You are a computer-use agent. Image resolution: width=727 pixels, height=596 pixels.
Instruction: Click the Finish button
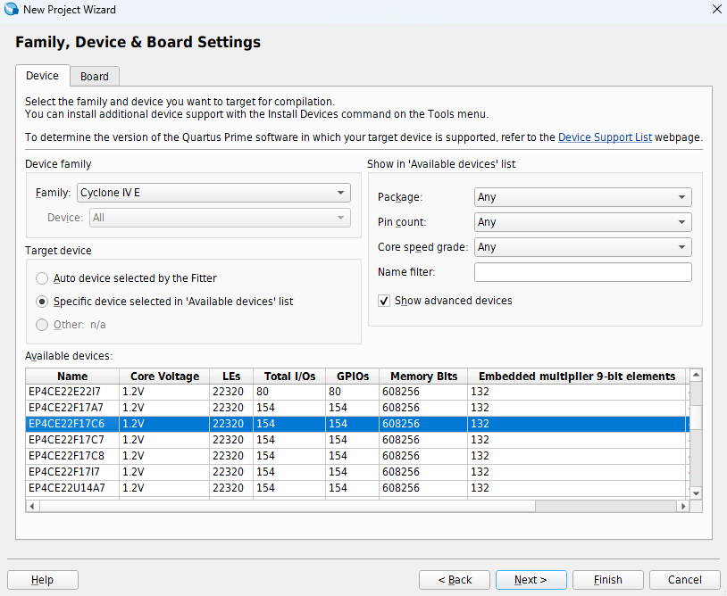coord(608,580)
